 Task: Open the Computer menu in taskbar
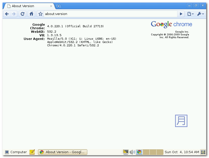click(x=16, y=152)
